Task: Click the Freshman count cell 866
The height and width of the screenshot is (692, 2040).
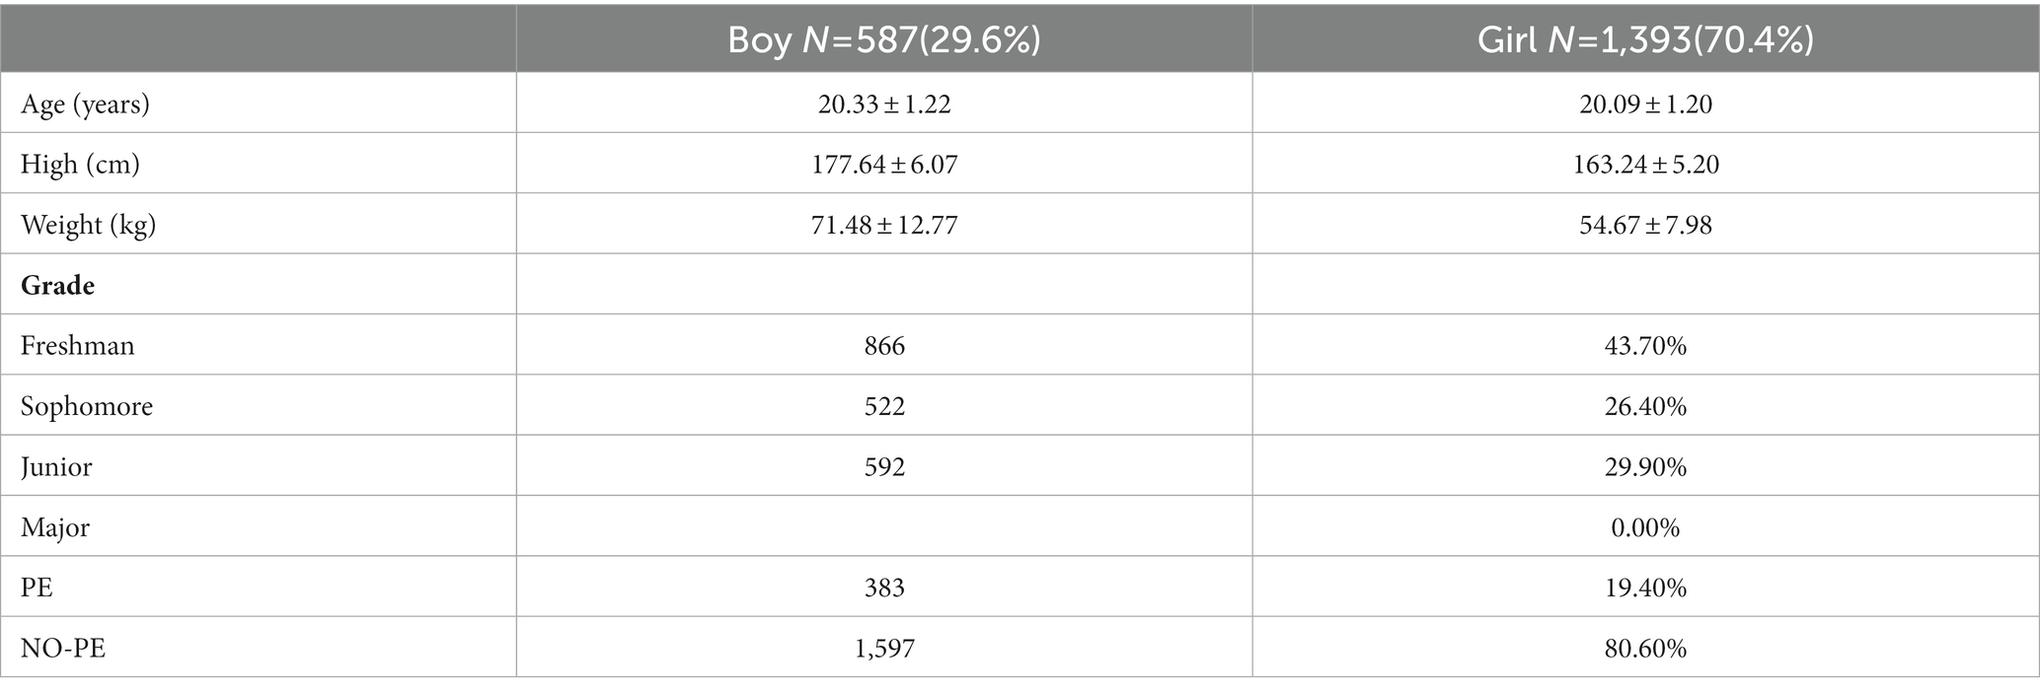Action: point(884,346)
